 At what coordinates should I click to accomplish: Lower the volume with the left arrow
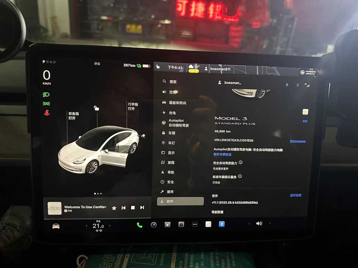click(x=249, y=224)
